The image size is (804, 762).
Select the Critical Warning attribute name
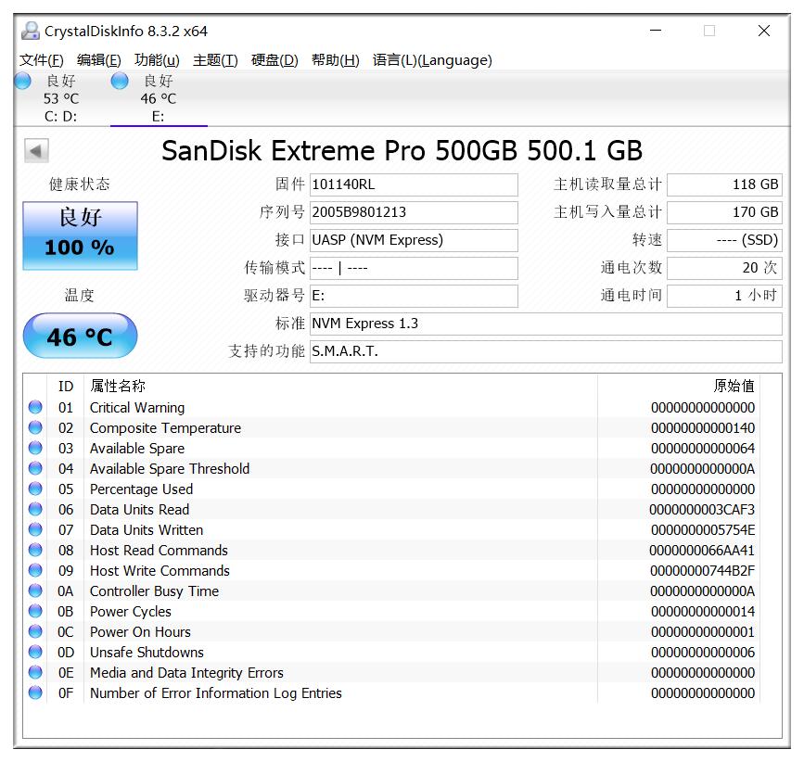pos(137,407)
